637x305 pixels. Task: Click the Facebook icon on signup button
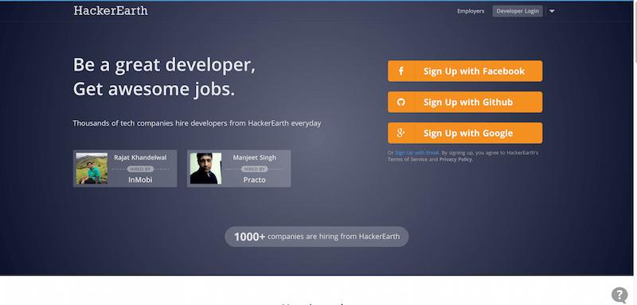coord(401,71)
